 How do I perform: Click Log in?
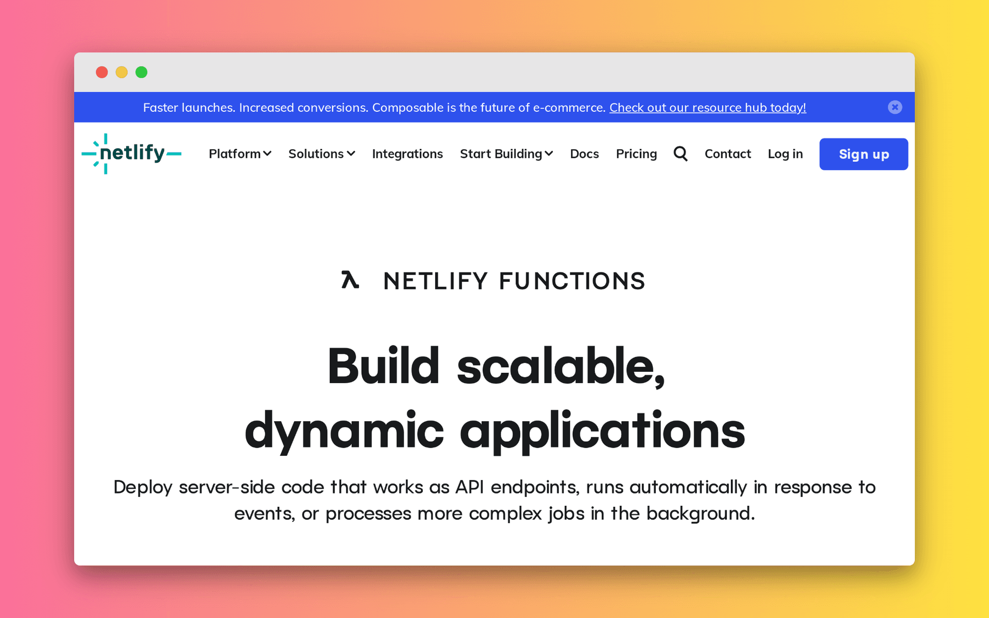[785, 153]
